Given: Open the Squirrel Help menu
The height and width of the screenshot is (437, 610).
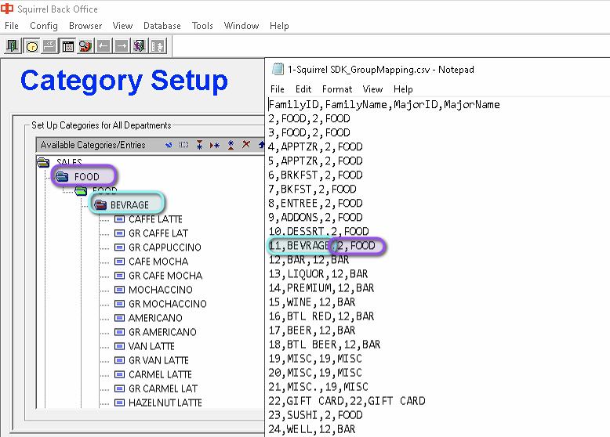Looking at the screenshot, I should point(279,26).
